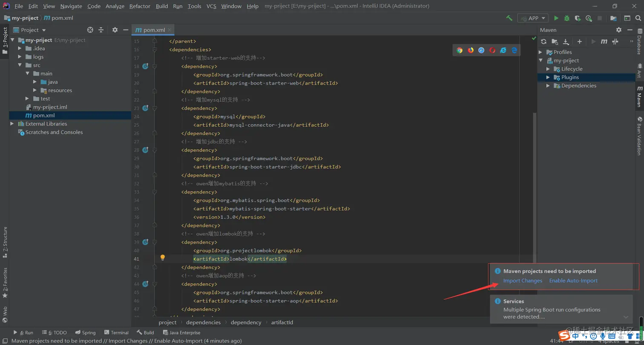Locate current file with Project panel crosshair icon
Viewport: 644px width, 345px height.
pos(90,30)
